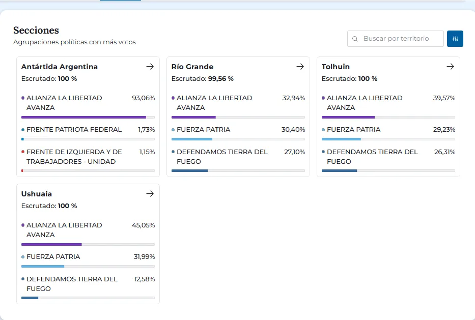The width and height of the screenshot is (475, 320).
Task: Click the arrow on Antártida Argentina card
Action: click(150, 67)
